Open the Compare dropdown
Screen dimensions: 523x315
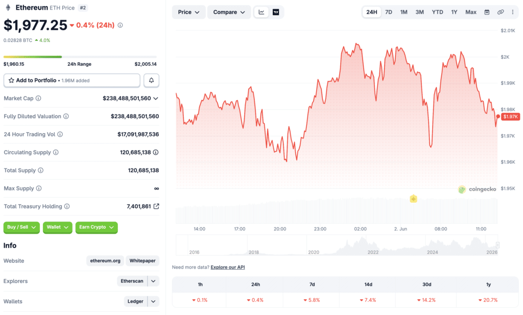[229, 12]
